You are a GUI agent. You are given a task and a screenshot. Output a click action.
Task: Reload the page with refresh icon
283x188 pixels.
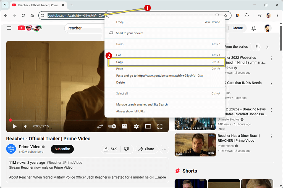[23, 15]
